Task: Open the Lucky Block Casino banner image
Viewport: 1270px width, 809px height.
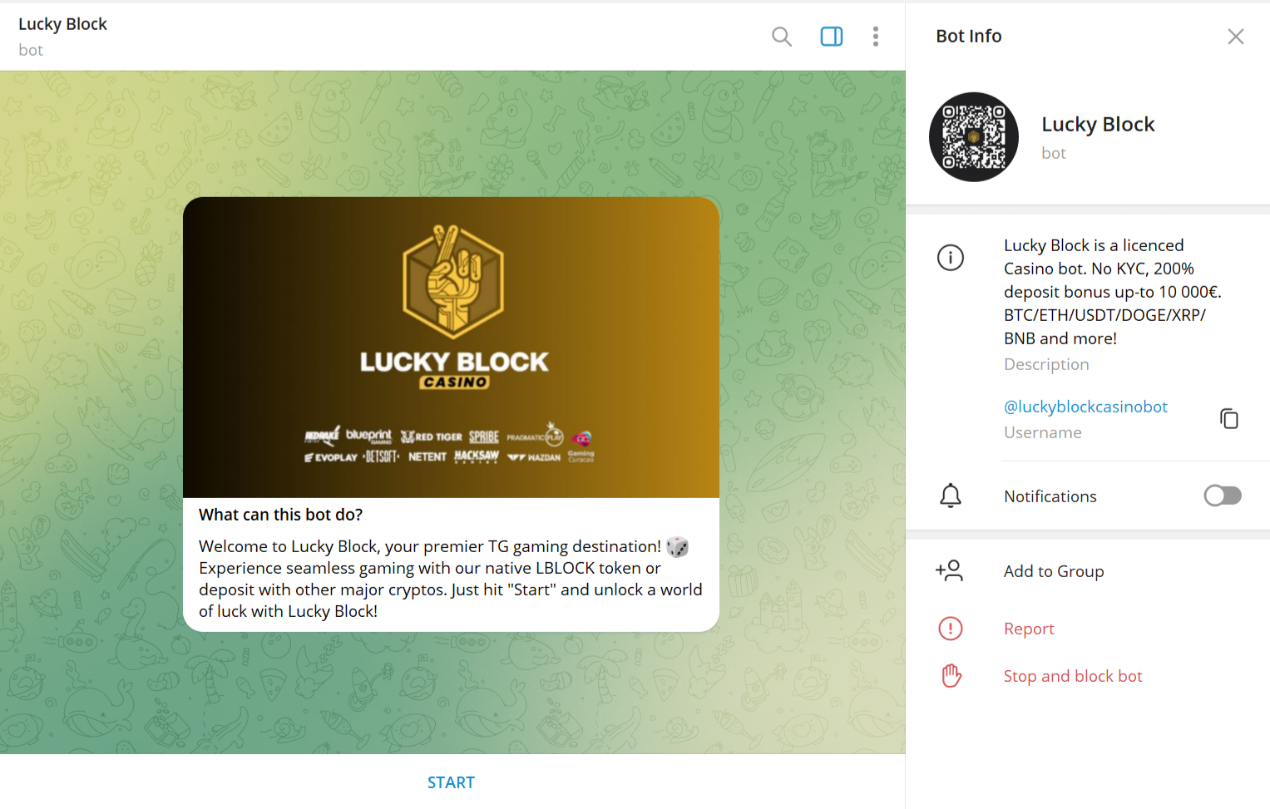Action: [451, 348]
